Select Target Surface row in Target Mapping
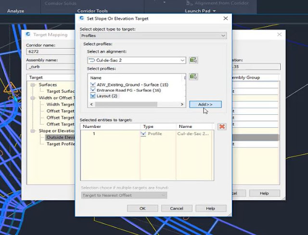 pyautogui.click(x=61, y=91)
